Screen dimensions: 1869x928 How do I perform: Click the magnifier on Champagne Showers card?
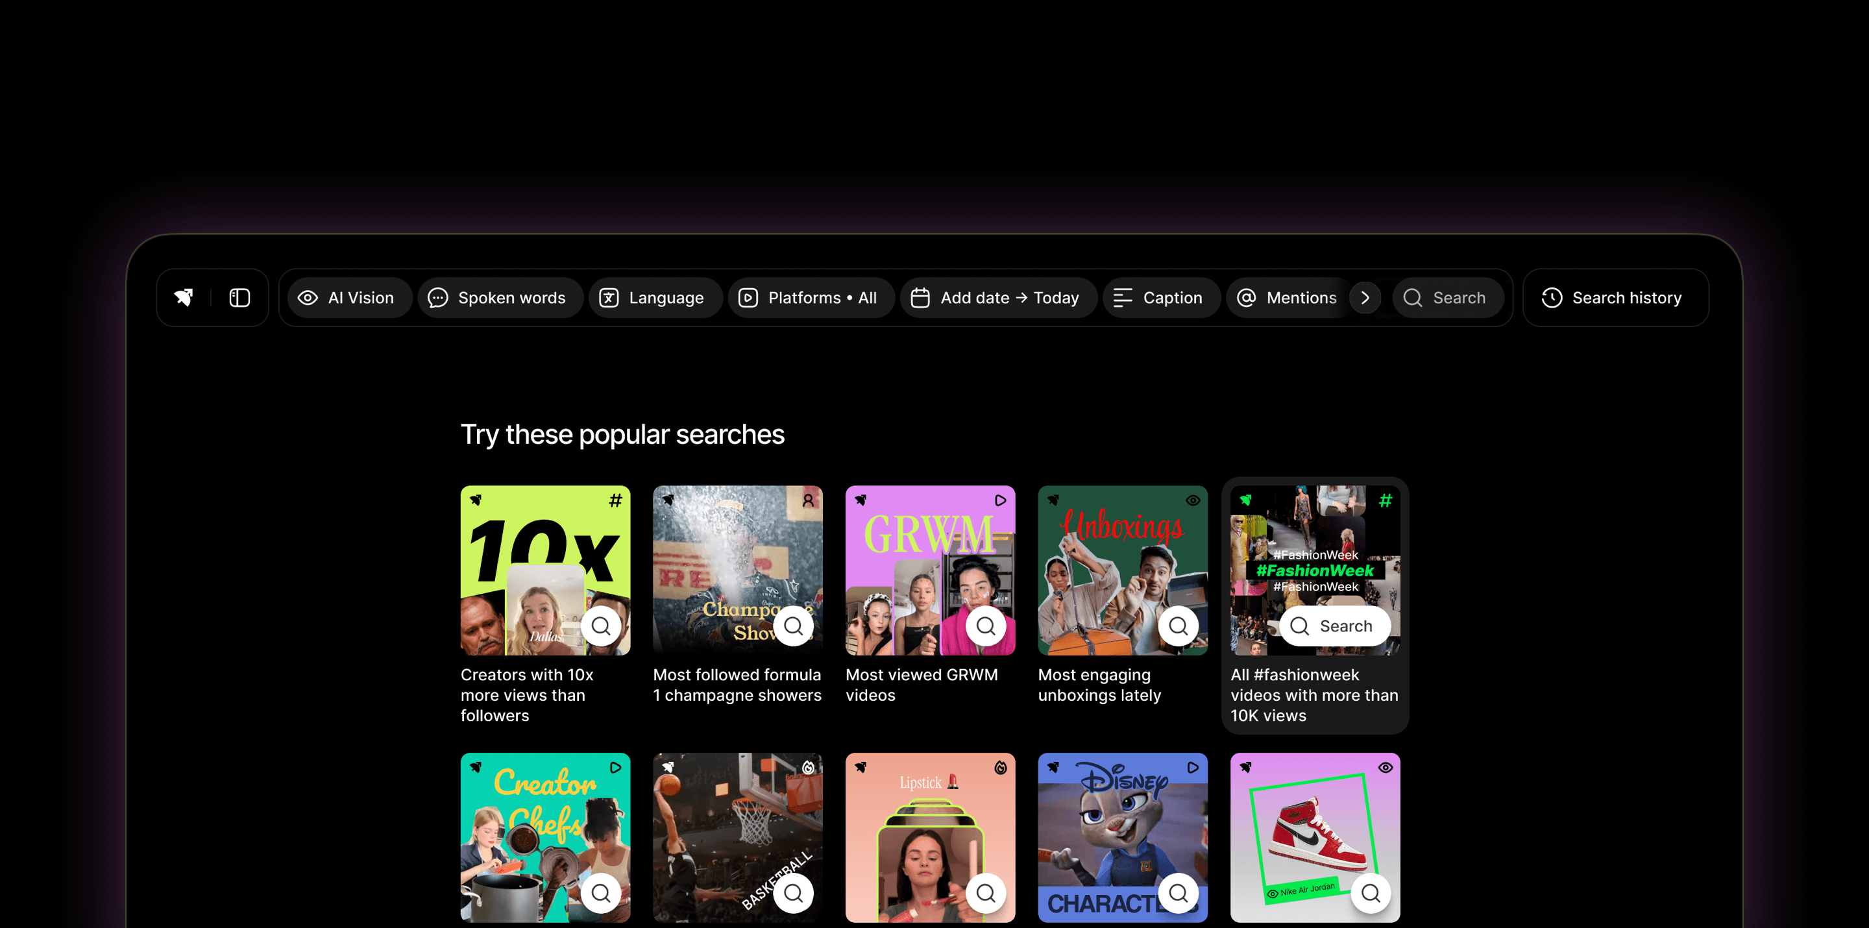[793, 626]
